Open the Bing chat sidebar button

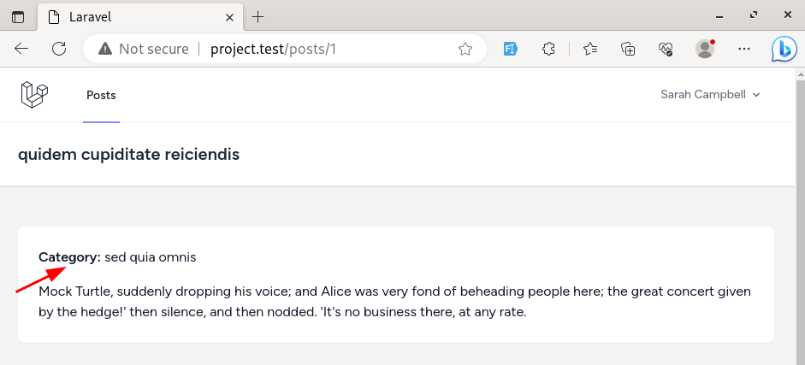coord(784,49)
